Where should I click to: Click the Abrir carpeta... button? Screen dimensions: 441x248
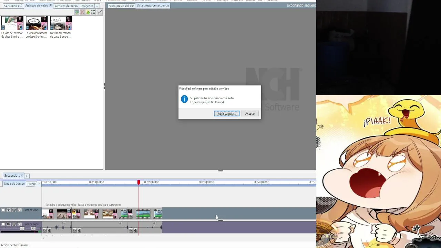click(227, 114)
